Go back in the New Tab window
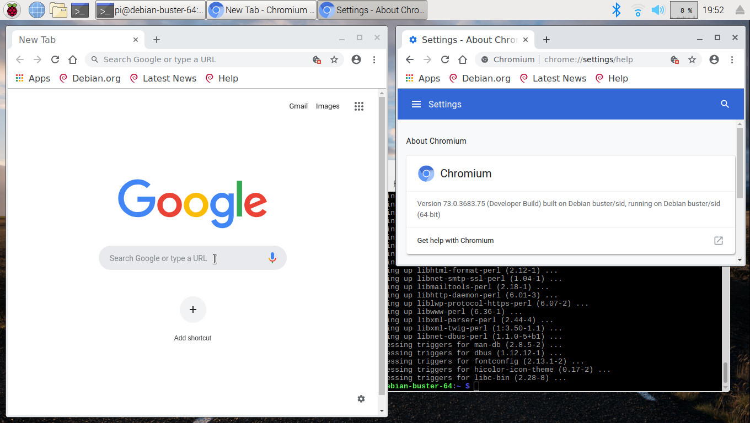 pyautogui.click(x=20, y=59)
